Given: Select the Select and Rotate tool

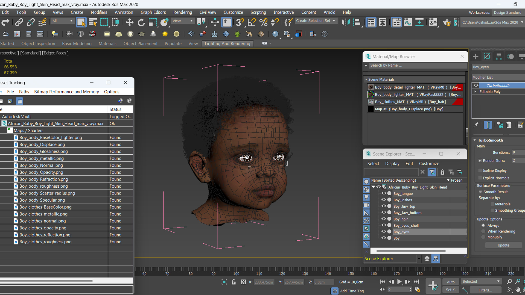Looking at the screenshot, I should 141,22.
